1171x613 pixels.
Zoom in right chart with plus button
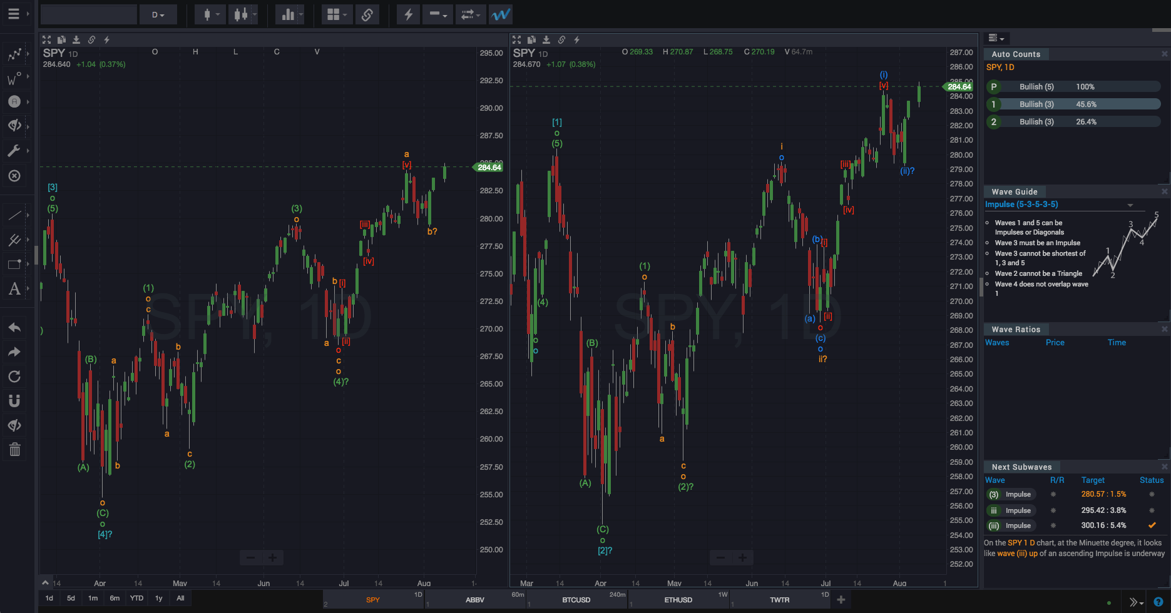742,557
